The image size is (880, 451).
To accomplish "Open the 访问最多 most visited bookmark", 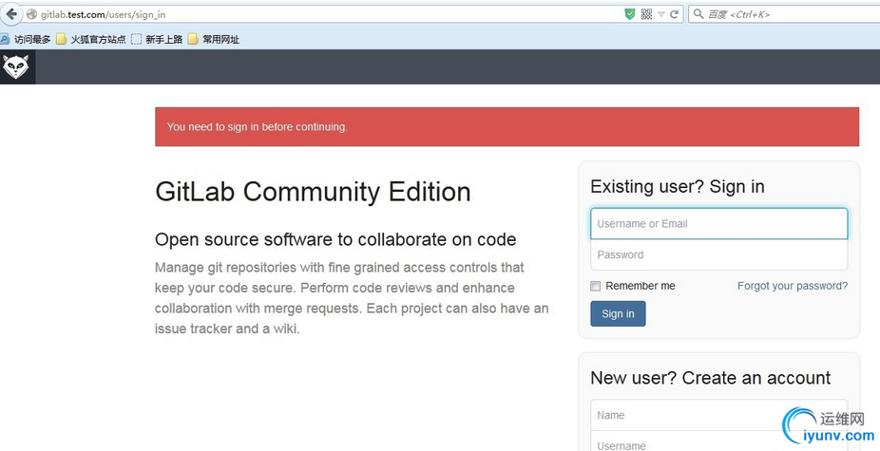I will point(27,39).
